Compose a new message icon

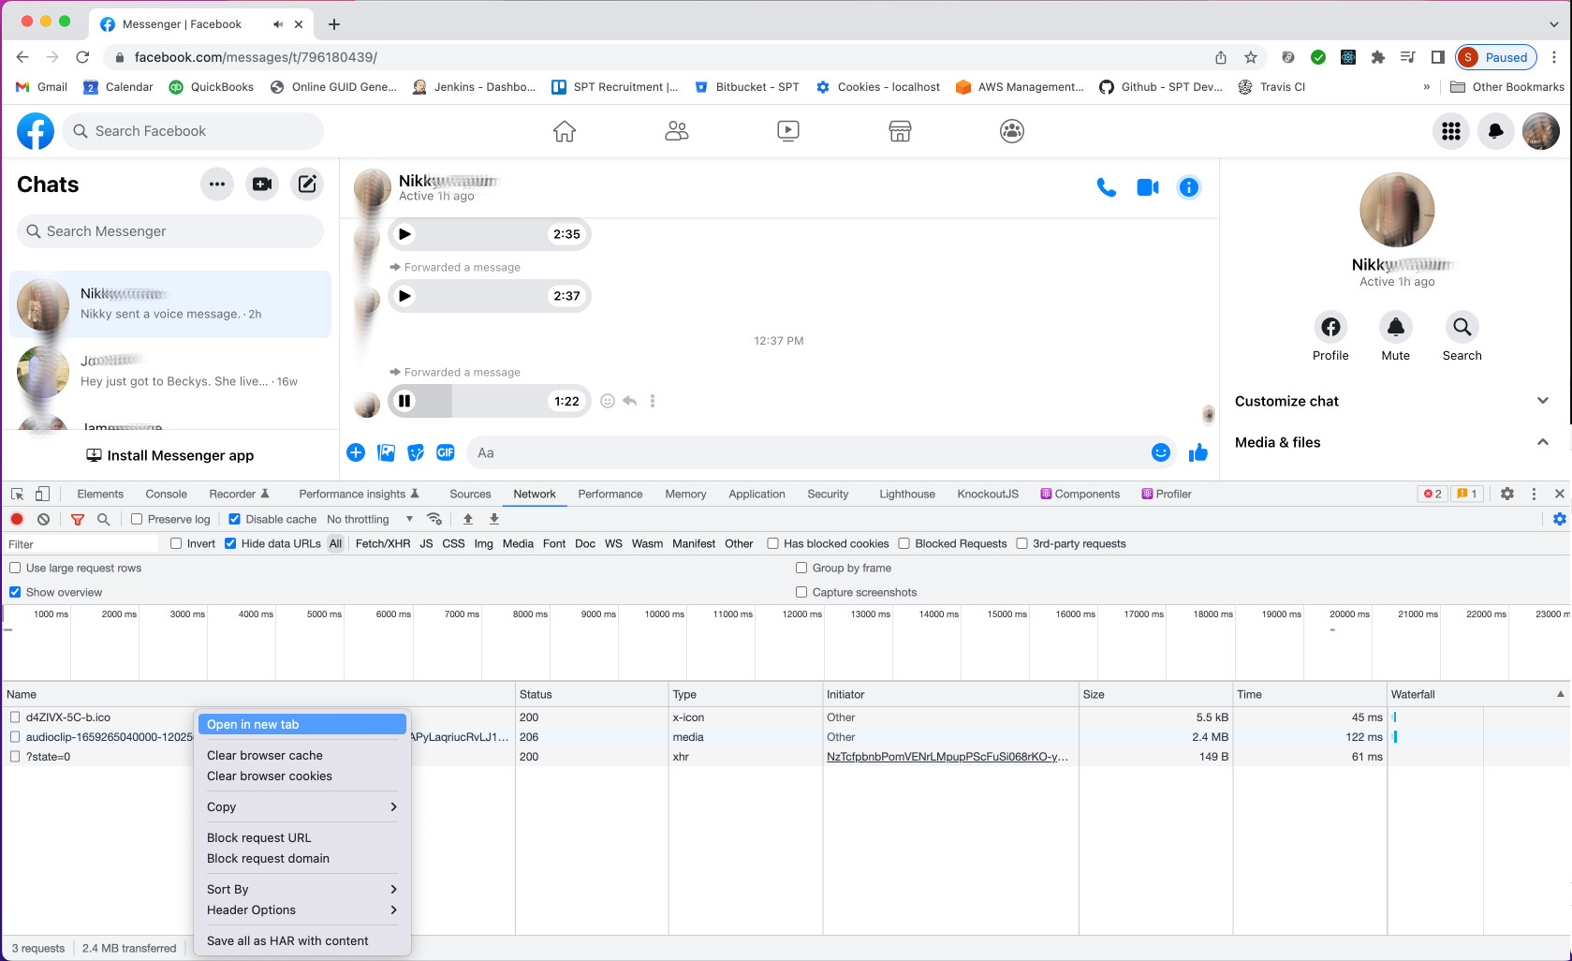[307, 185]
